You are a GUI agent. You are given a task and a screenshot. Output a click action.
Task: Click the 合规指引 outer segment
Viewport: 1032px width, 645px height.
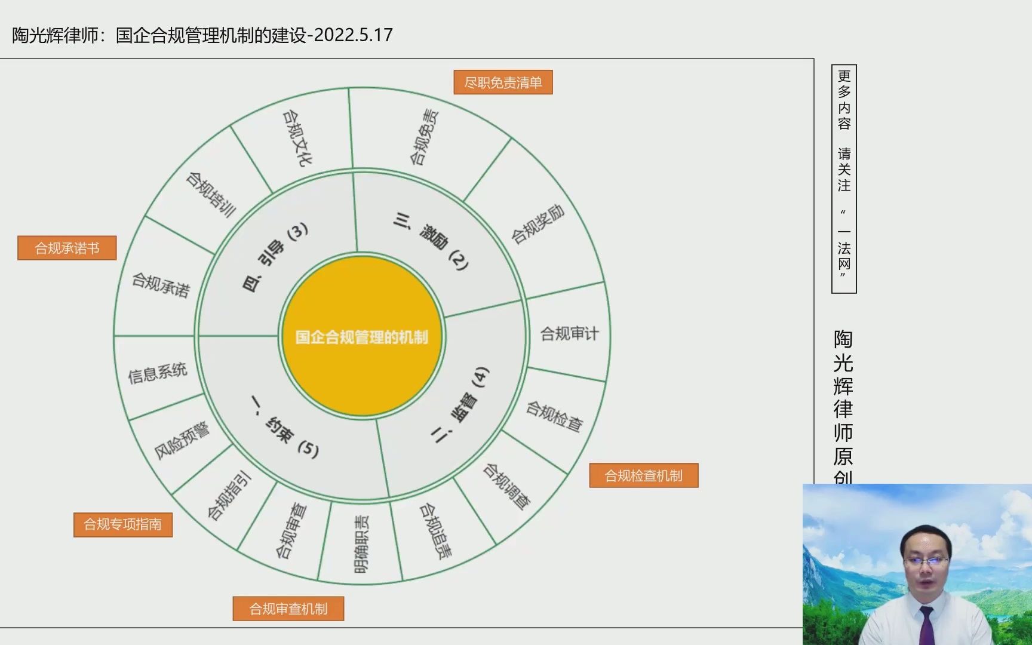[x=229, y=496]
